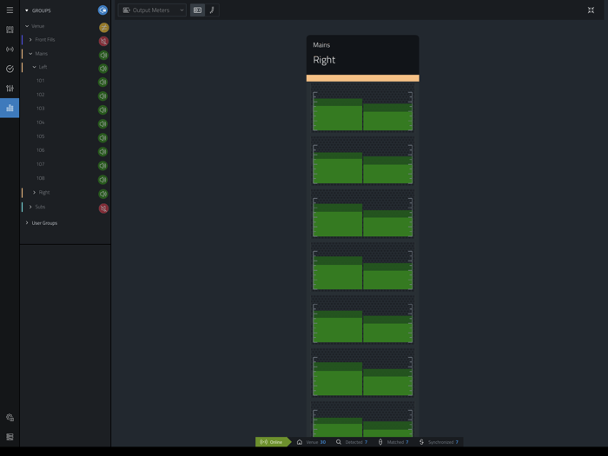608x456 pixels.
Task: Click the Venue house icon in status bar
Action: pos(300,442)
